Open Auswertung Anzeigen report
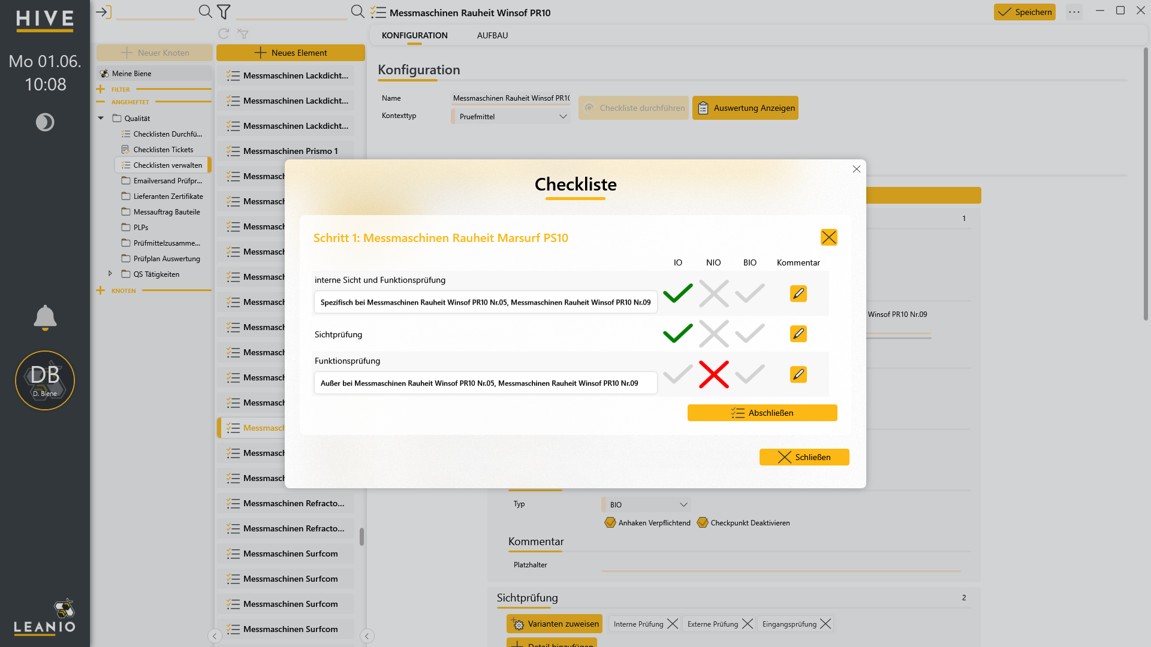 point(745,108)
